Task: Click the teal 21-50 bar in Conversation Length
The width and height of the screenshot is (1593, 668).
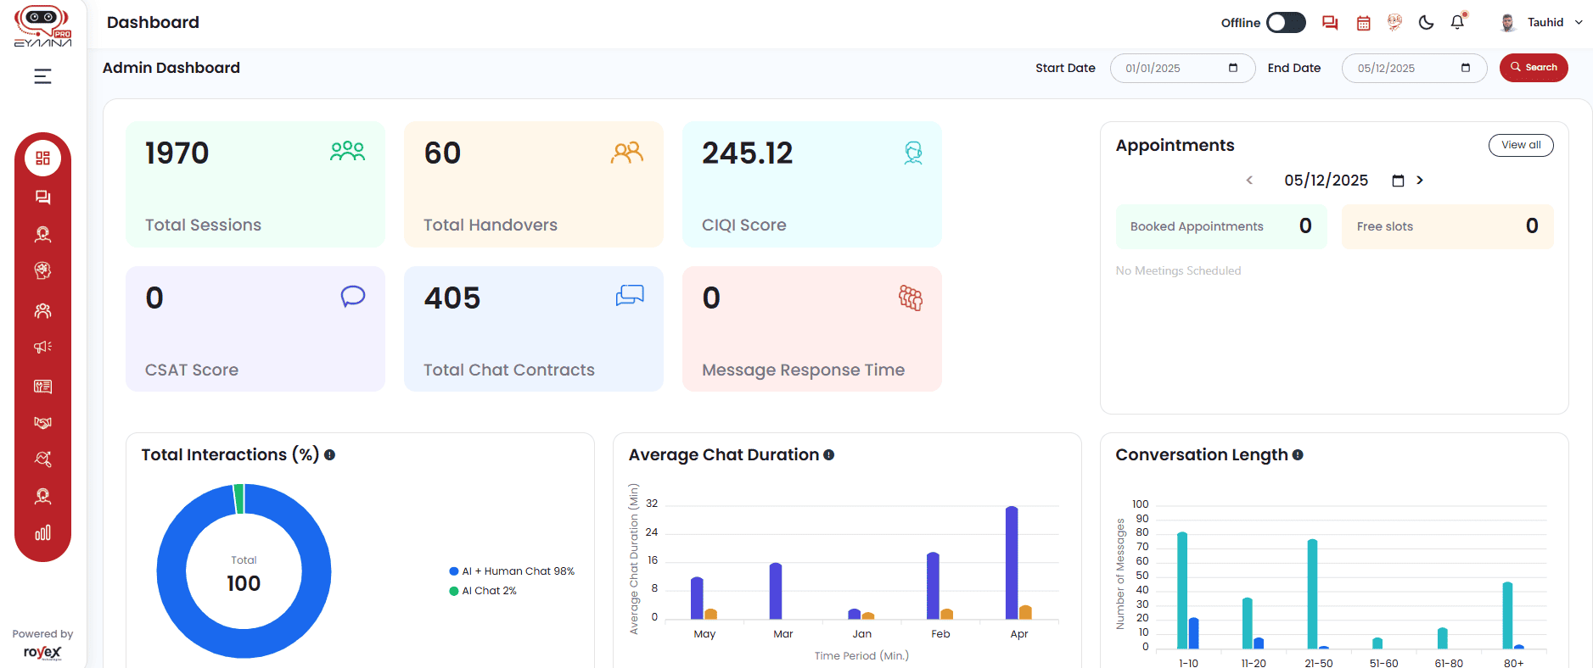Action: [1312, 594]
